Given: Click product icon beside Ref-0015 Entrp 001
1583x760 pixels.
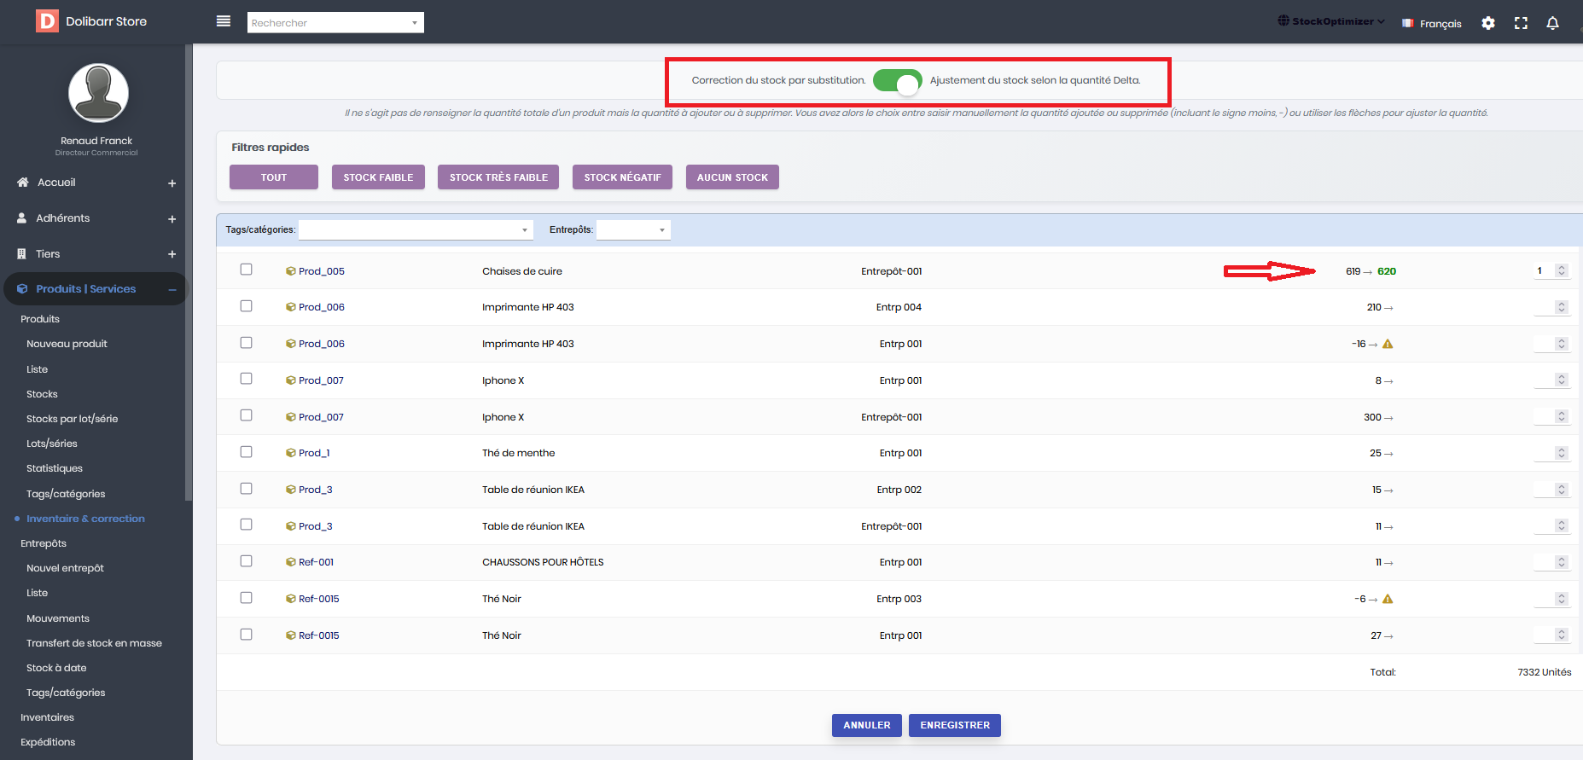Looking at the screenshot, I should 291,635.
